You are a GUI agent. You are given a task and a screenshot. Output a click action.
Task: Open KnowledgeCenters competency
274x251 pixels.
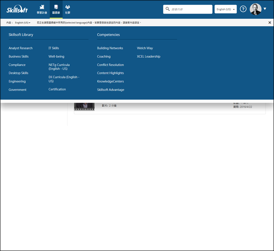pyautogui.click(x=110, y=81)
